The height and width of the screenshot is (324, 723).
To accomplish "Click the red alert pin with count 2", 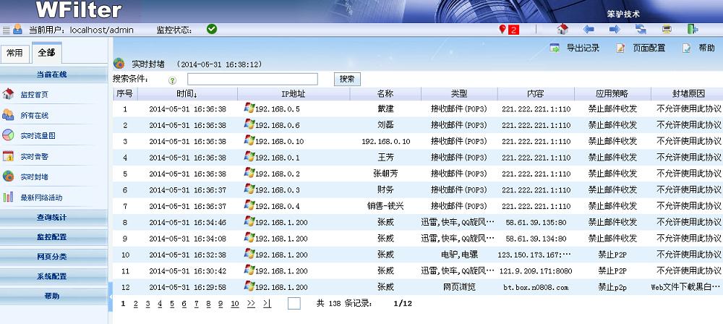I will [x=509, y=30].
